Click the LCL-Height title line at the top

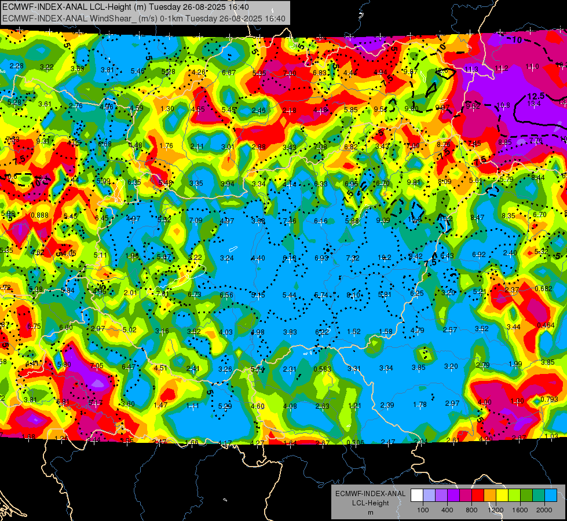pyautogui.click(x=126, y=7)
